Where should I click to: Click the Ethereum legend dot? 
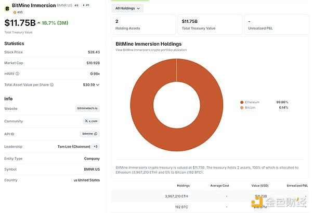point(242,102)
